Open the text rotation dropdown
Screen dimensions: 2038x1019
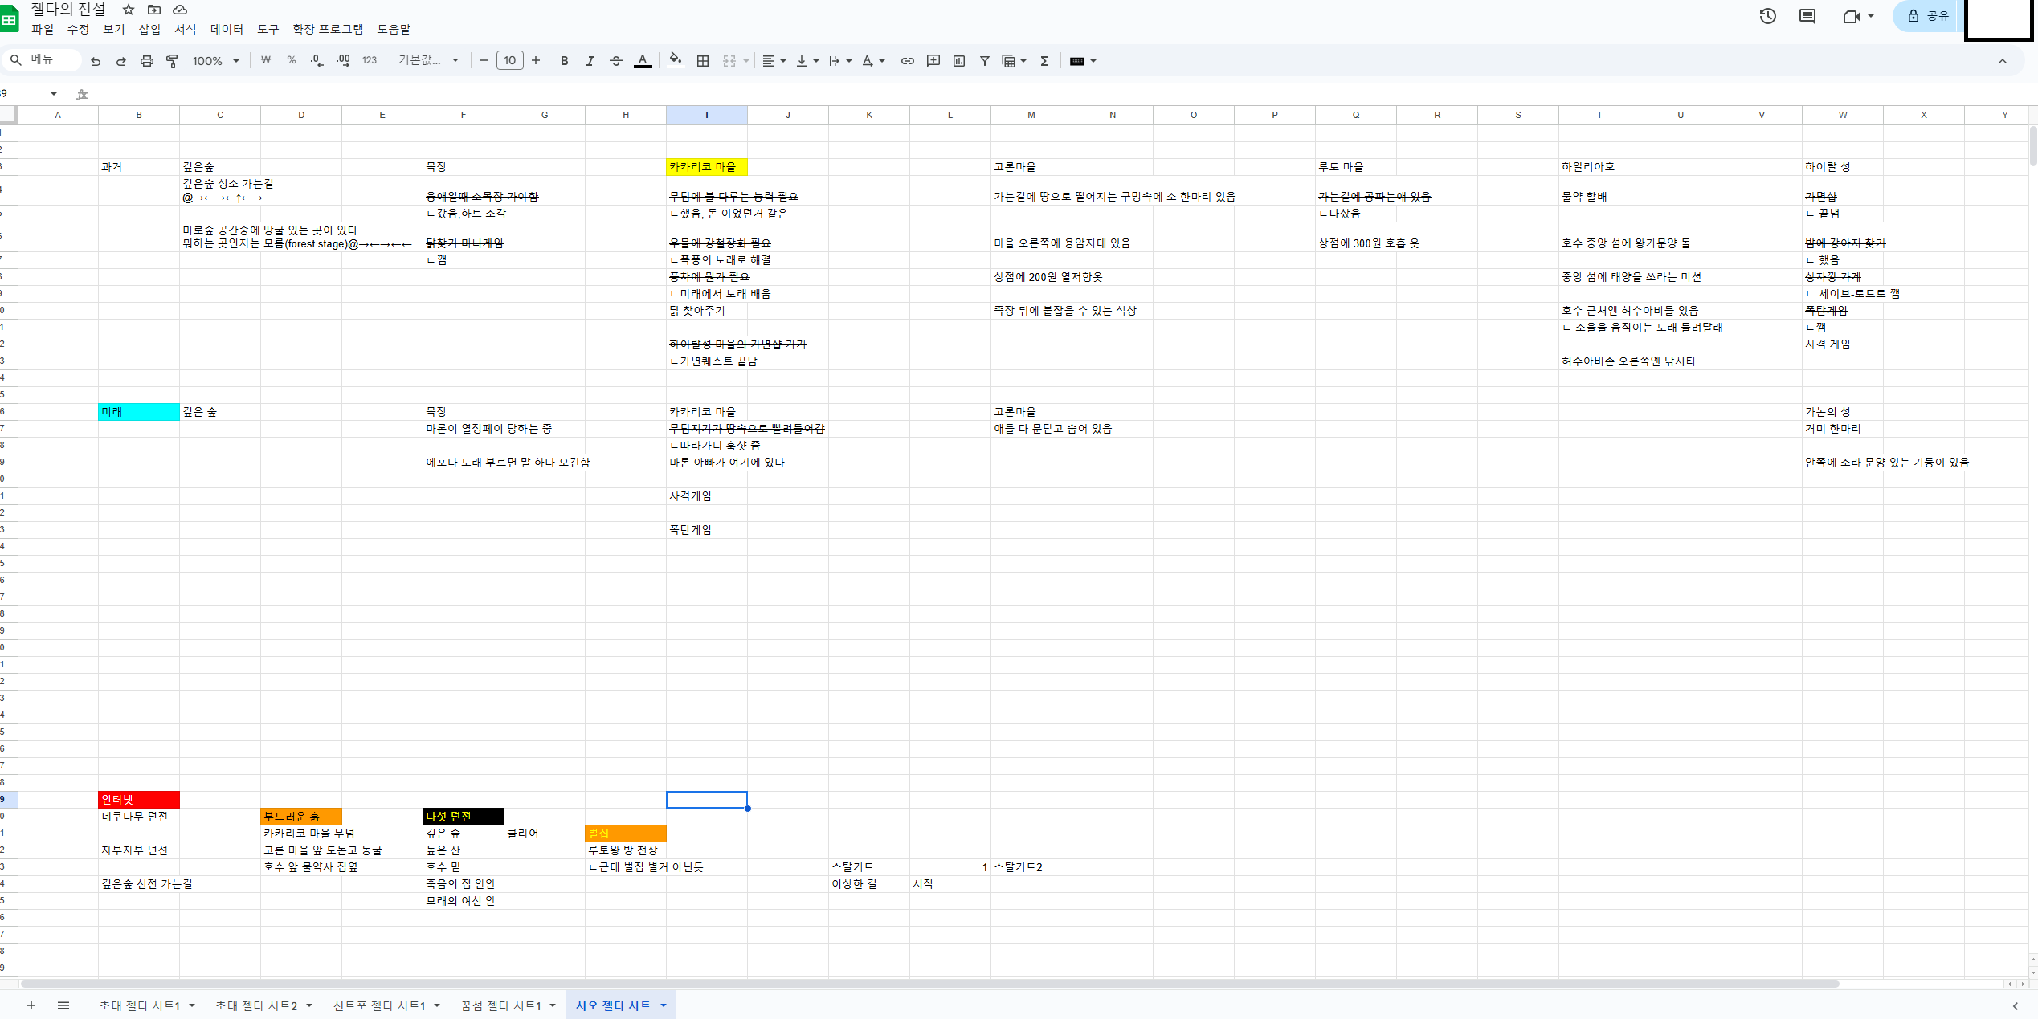[x=873, y=61]
